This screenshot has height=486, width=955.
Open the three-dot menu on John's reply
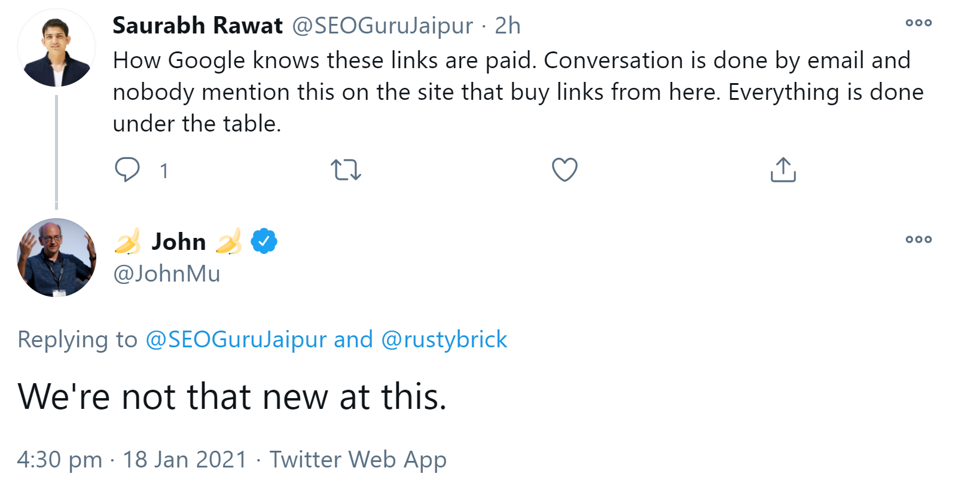918,239
